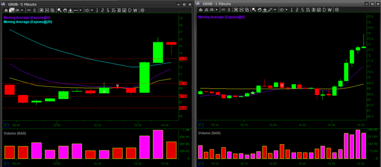381x167 pixels.
Task: Click horizontal lines icon in 5 Minute toolbar
Action: click(x=29, y=10)
